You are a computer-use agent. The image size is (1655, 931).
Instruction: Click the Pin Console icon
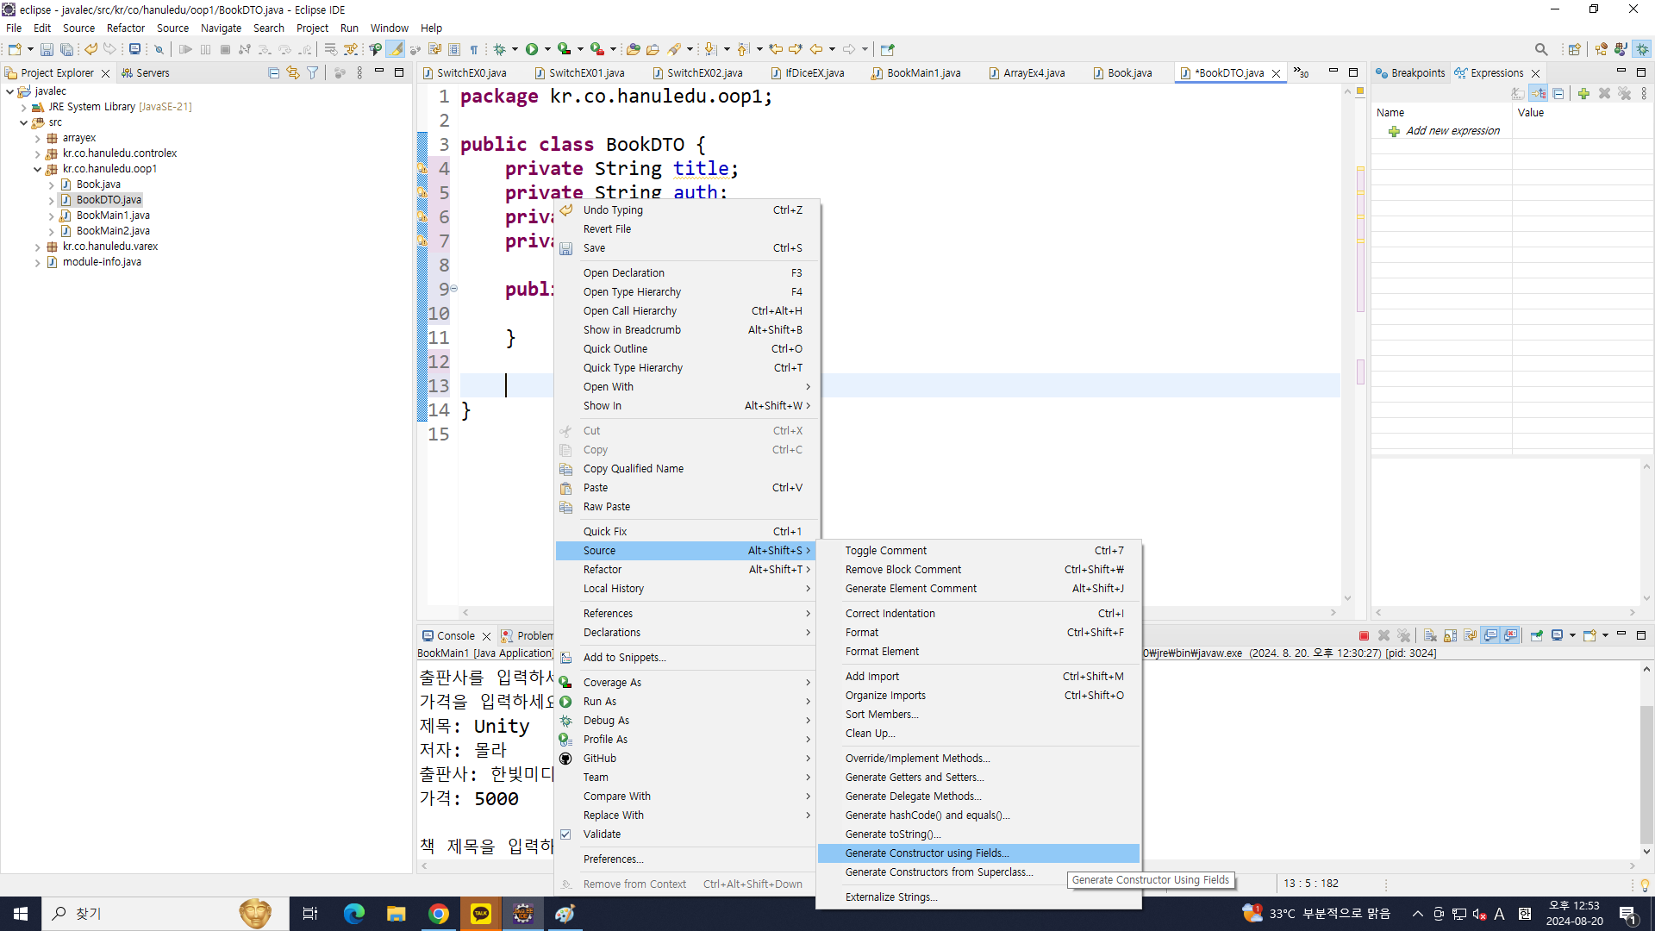pyautogui.click(x=1537, y=636)
